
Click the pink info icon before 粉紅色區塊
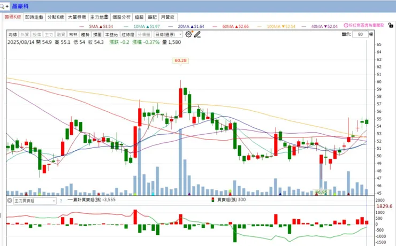coord(346,25)
